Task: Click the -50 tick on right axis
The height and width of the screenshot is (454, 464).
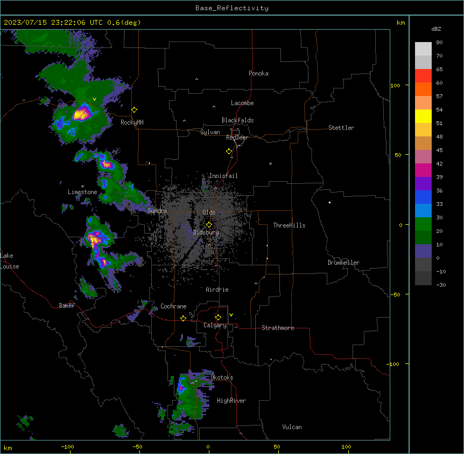Action: coord(395,294)
